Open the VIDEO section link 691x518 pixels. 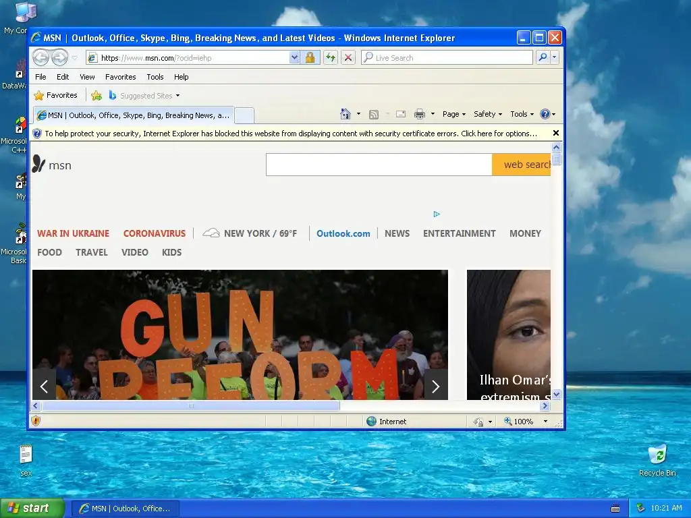135,252
